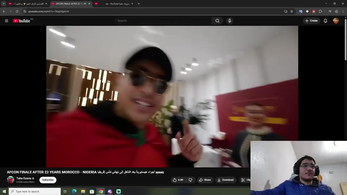
Task: Open the Google Translate extension icon
Action: click(301, 11)
